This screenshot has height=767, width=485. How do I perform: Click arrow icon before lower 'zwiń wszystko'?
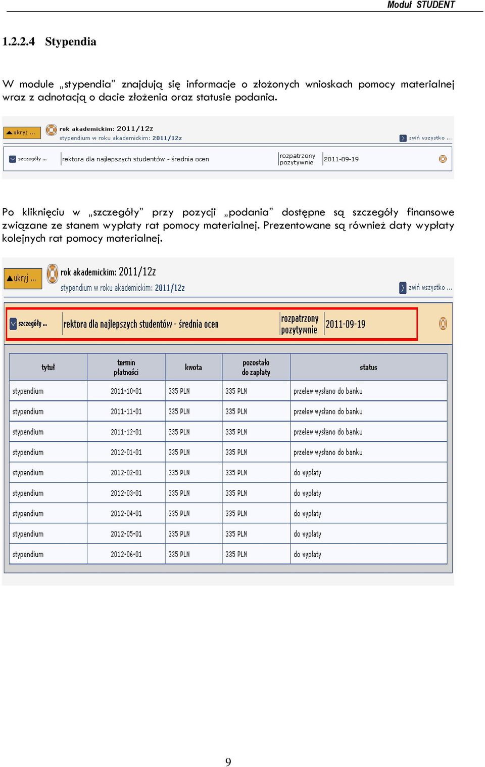pos(403,288)
